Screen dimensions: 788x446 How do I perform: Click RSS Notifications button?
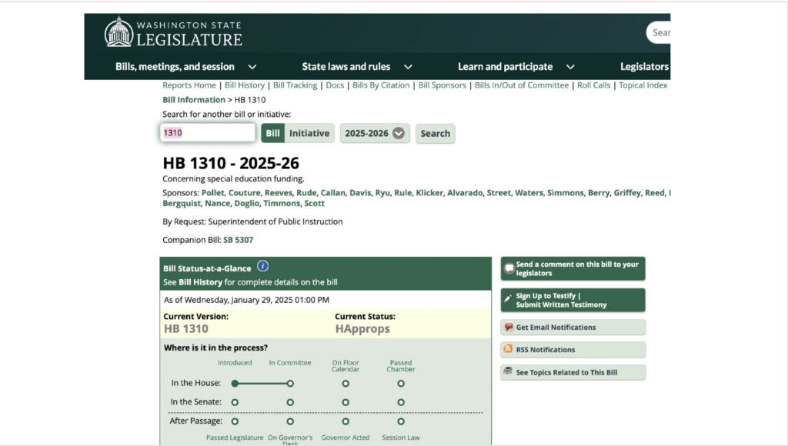point(573,350)
